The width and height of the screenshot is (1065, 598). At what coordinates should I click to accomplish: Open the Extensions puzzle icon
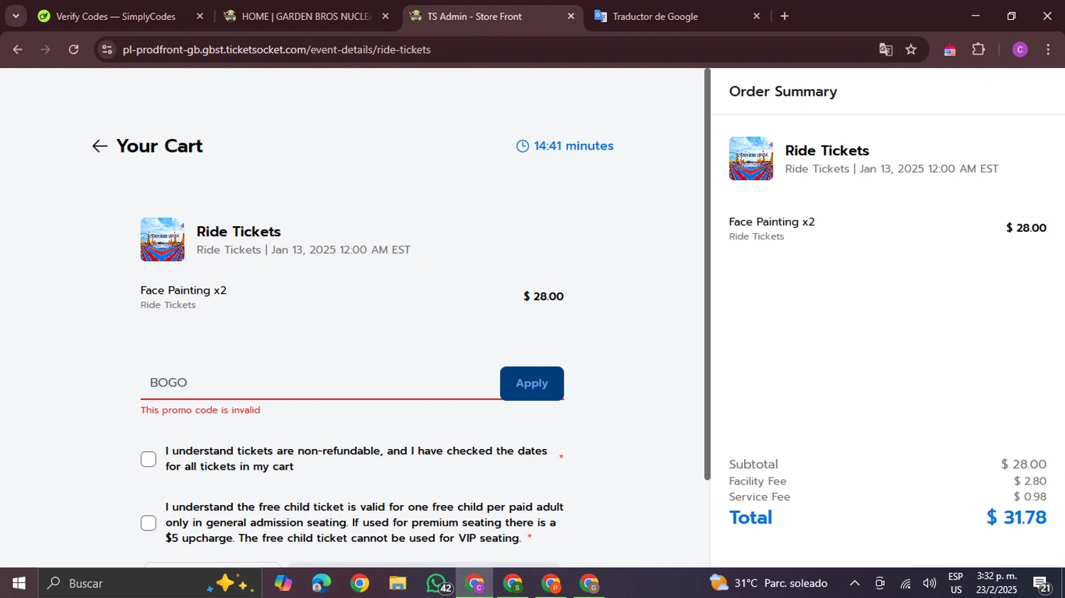coord(978,50)
